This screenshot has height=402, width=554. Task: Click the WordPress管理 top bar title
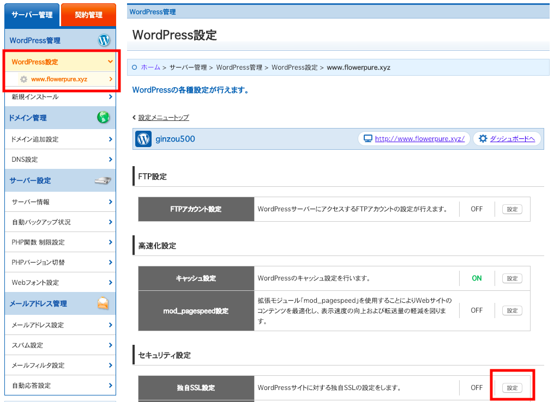[x=153, y=11]
